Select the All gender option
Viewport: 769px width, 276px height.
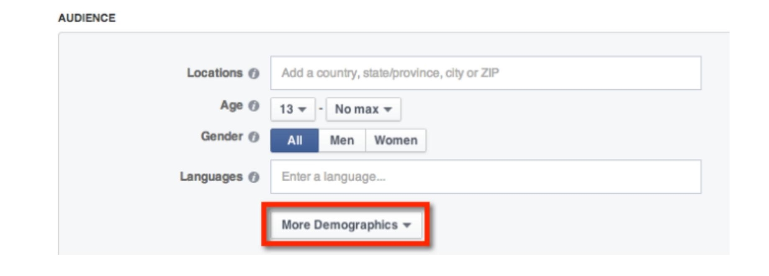tap(295, 140)
